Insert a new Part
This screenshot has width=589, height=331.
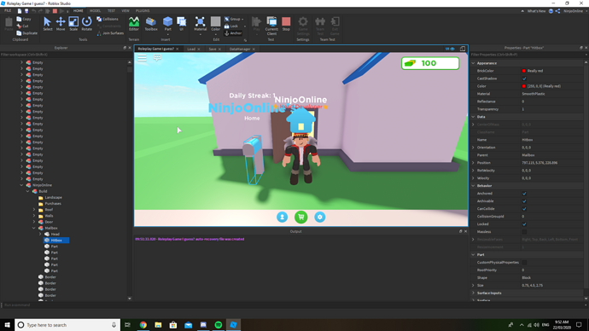[167, 24]
